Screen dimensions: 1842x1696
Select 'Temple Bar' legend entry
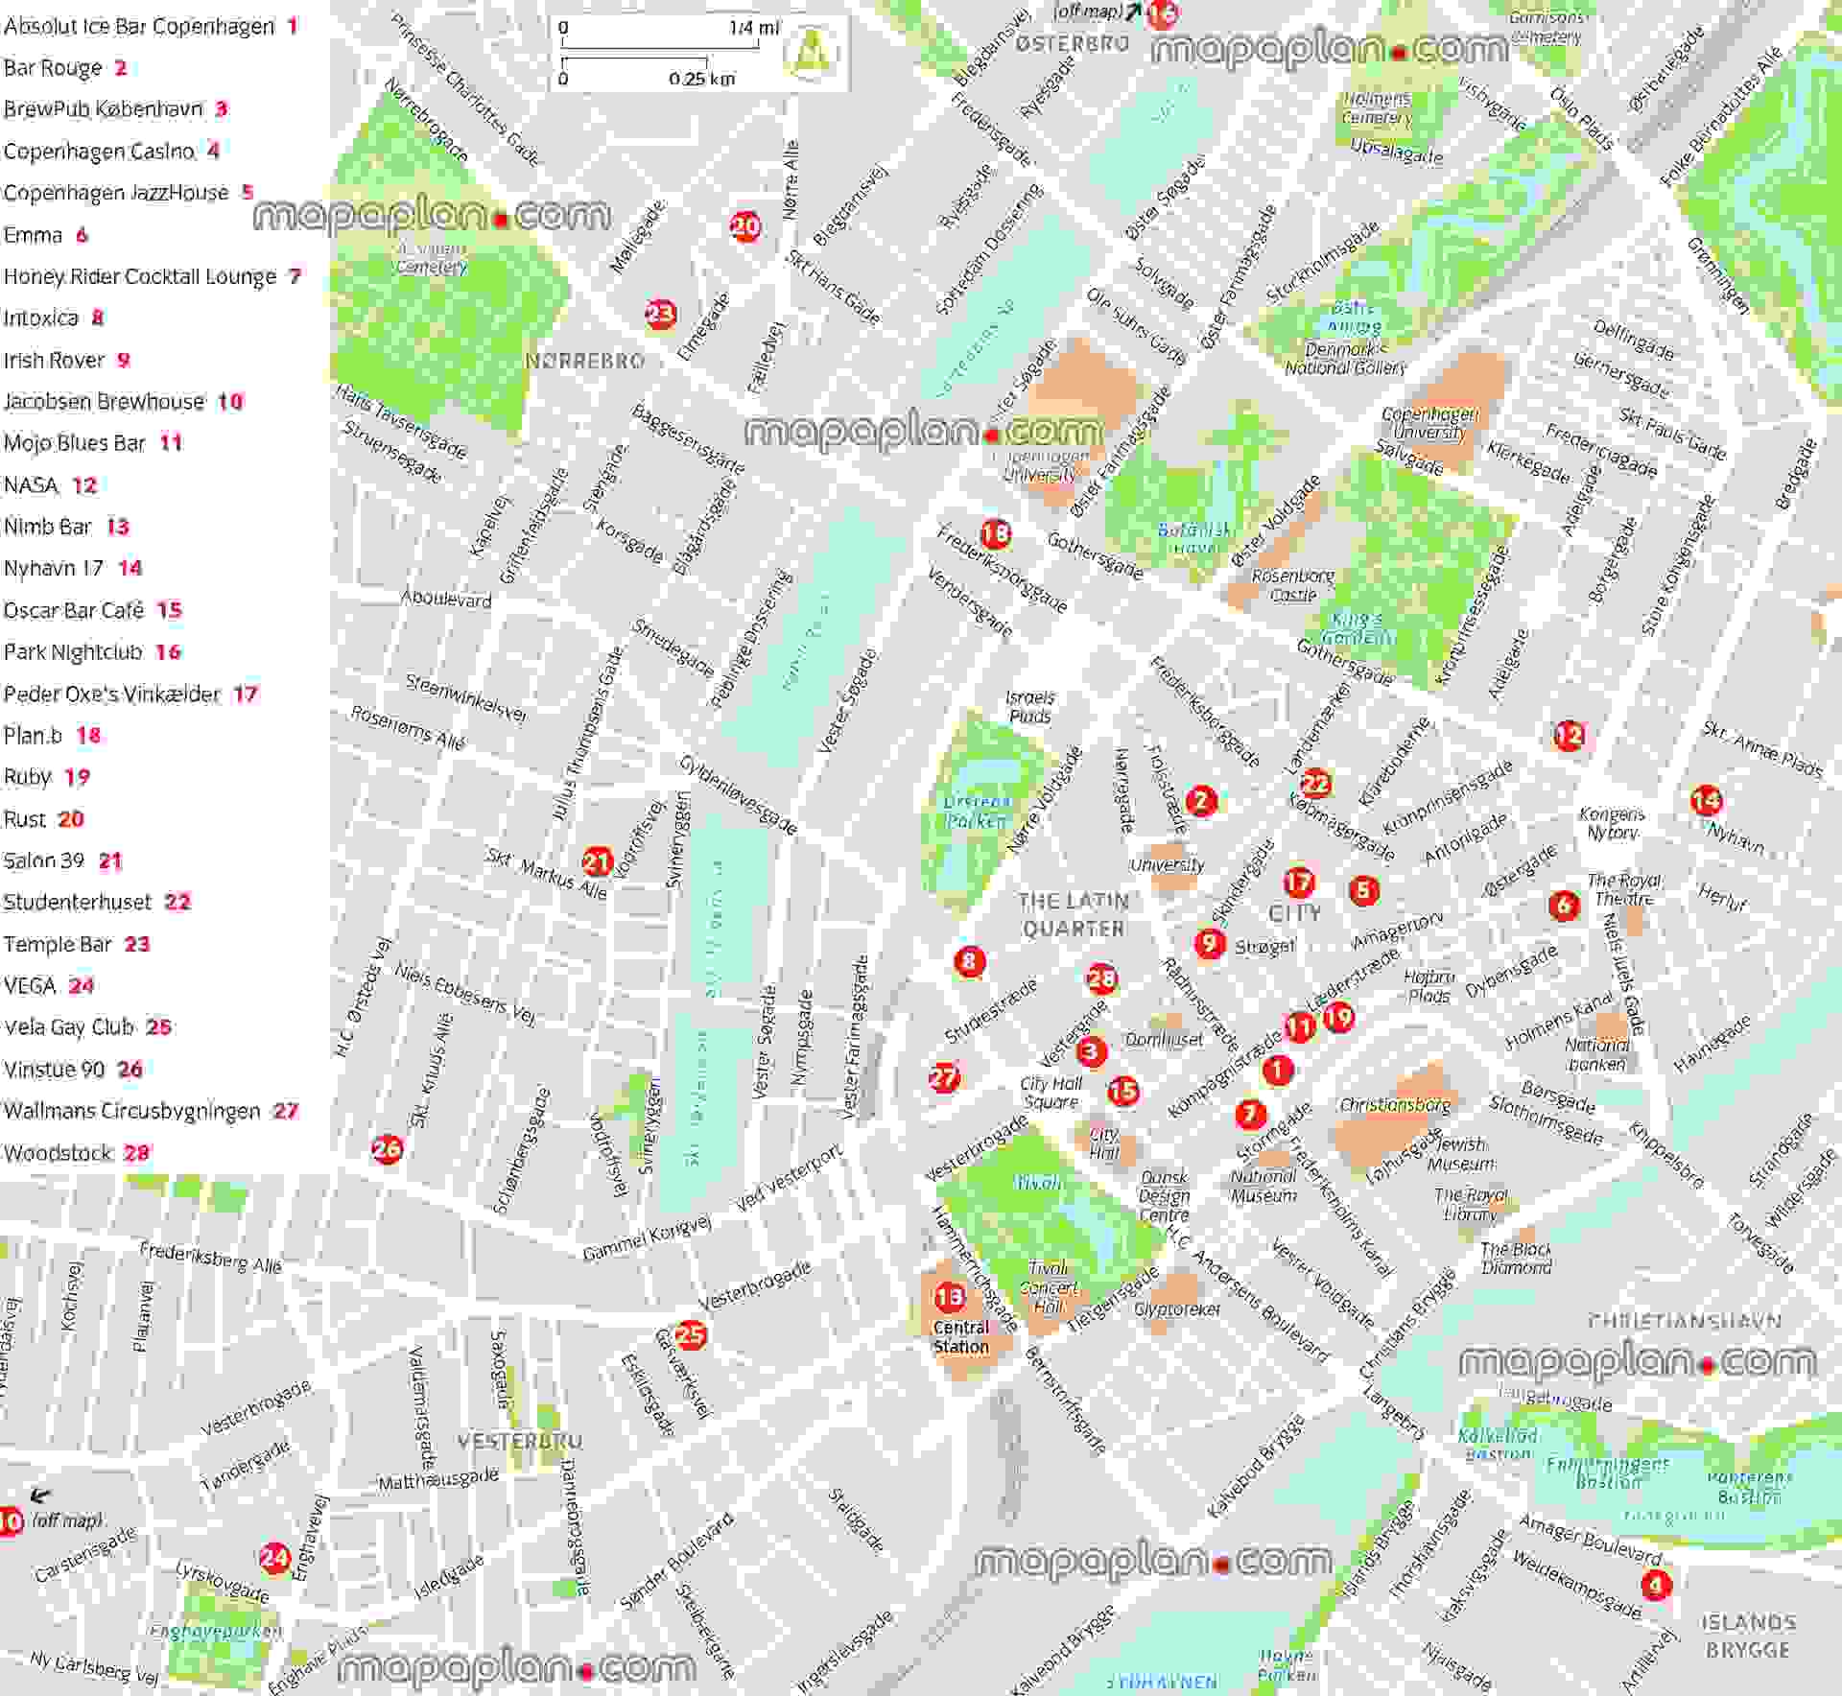click(77, 944)
